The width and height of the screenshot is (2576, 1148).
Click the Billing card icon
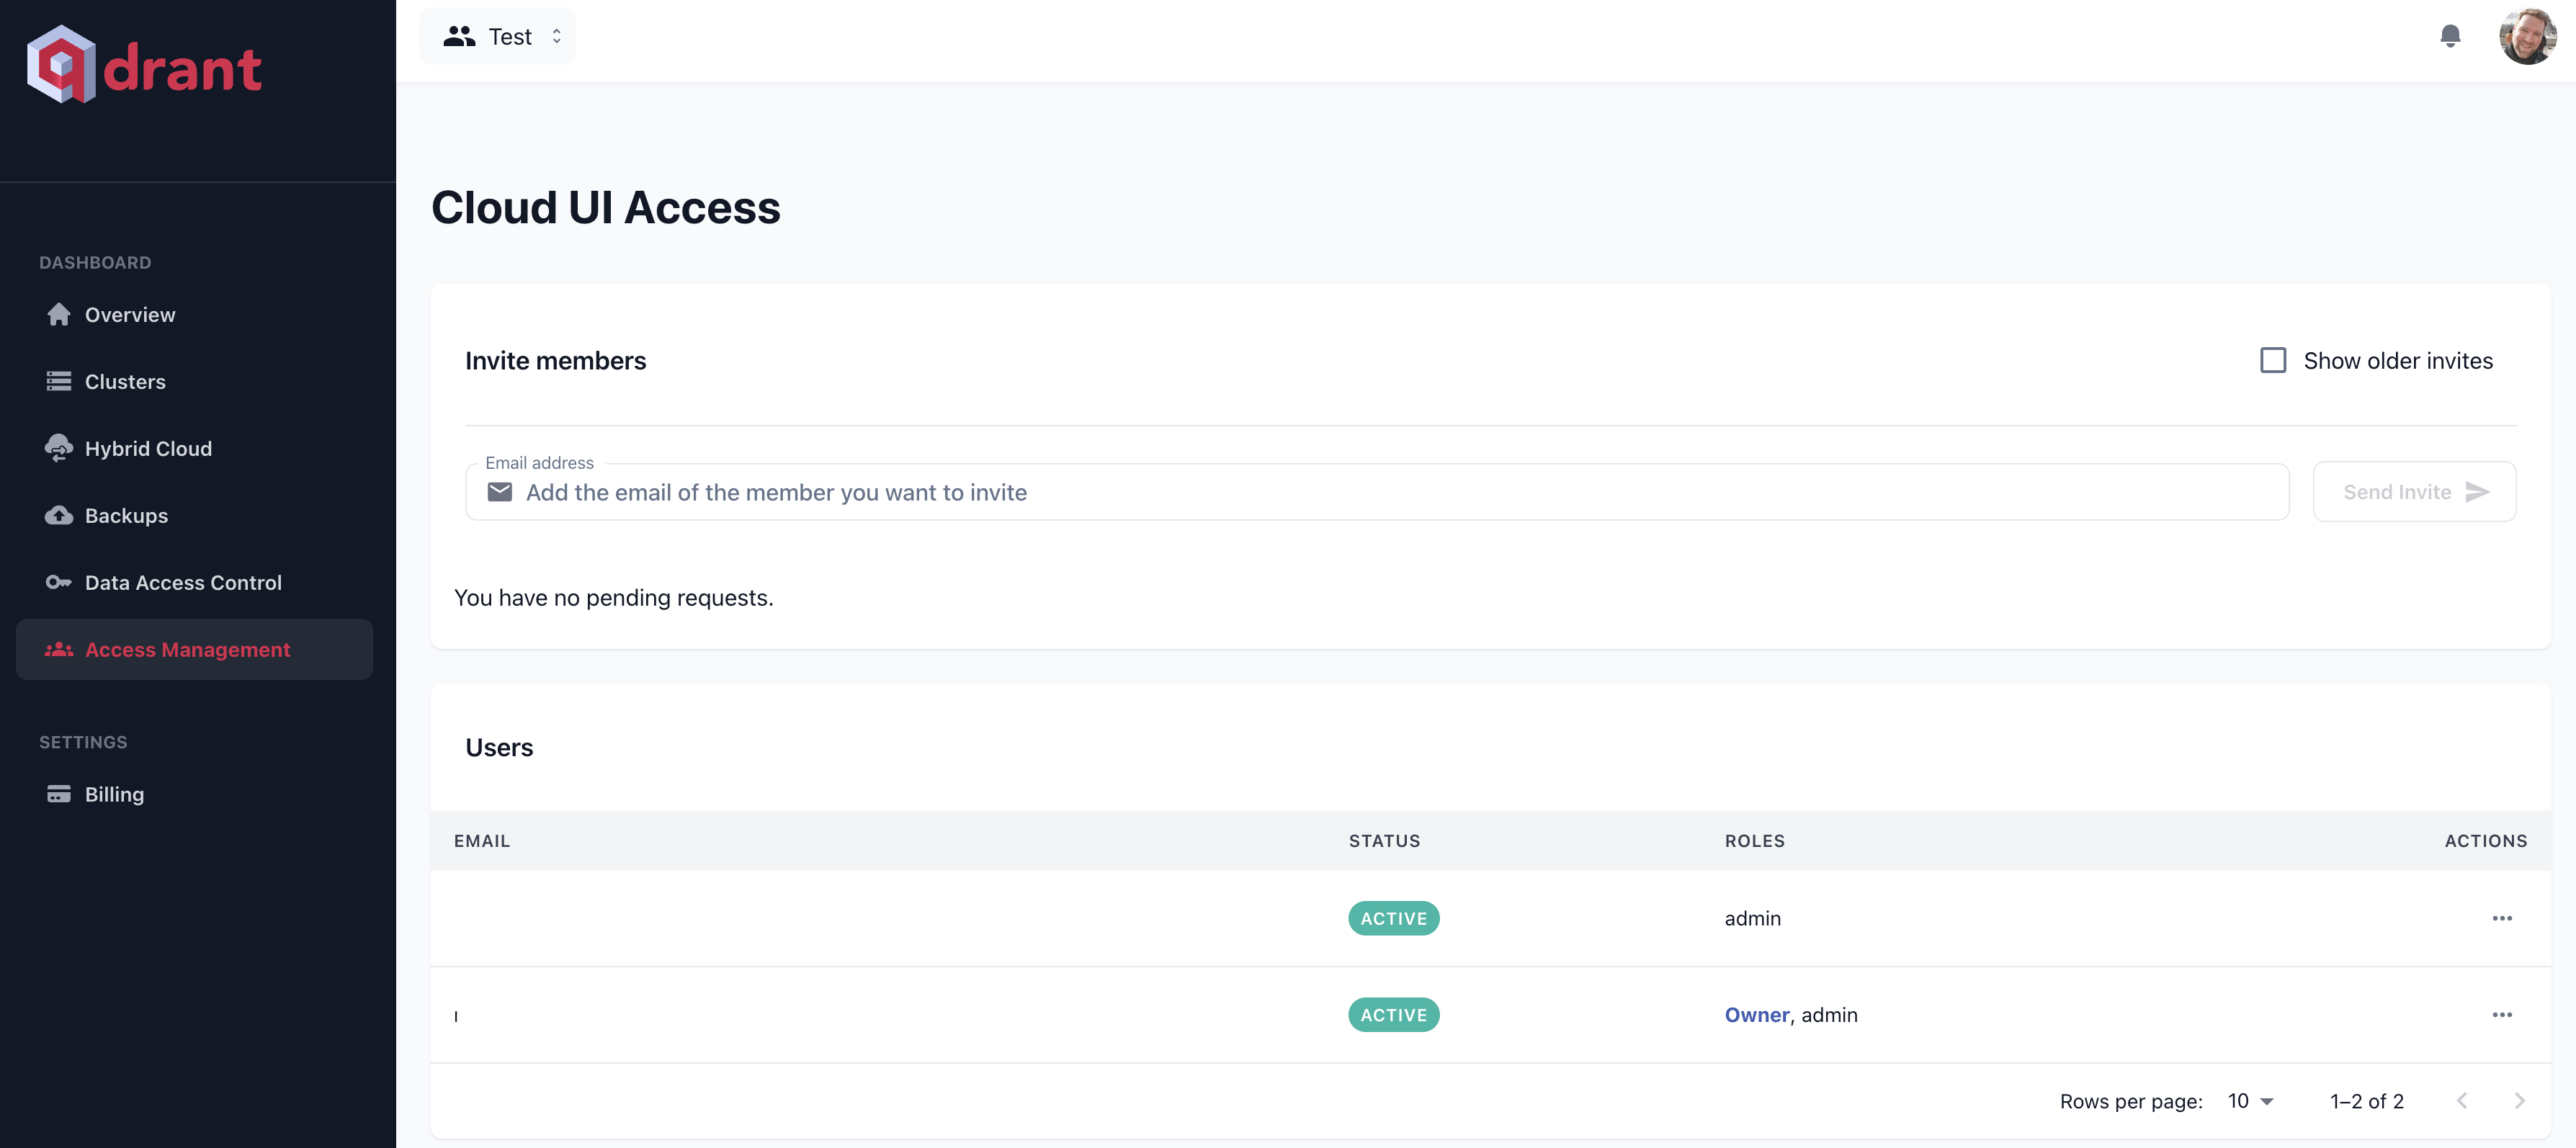click(59, 794)
